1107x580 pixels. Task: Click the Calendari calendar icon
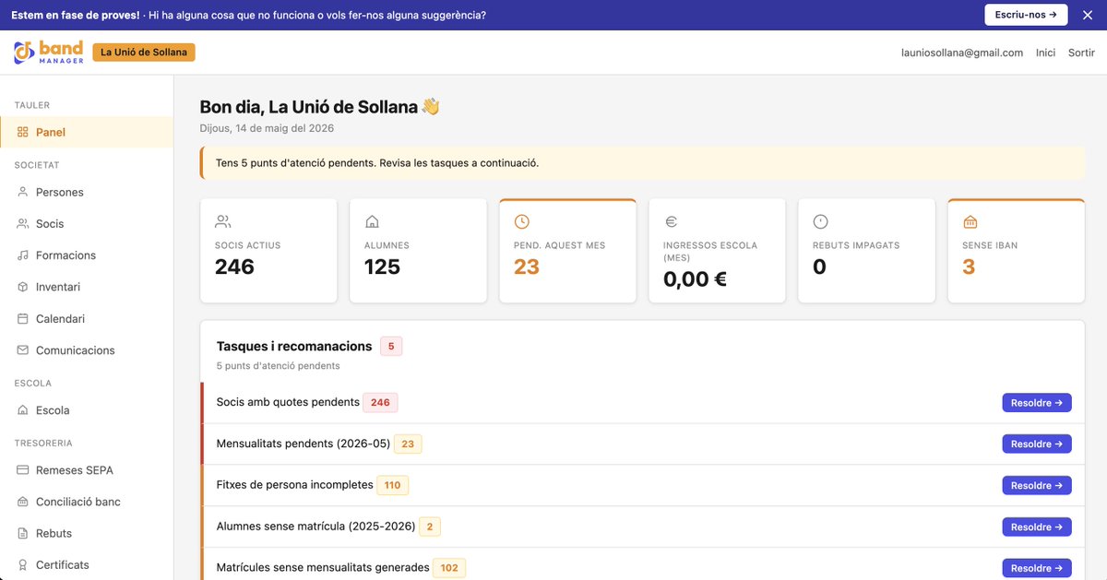[23, 318]
